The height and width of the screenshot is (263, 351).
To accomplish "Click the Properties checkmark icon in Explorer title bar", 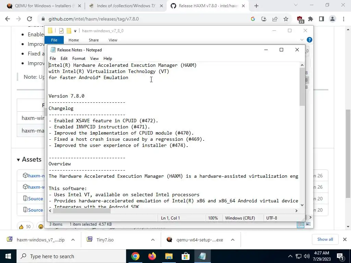I will (x=61, y=31).
